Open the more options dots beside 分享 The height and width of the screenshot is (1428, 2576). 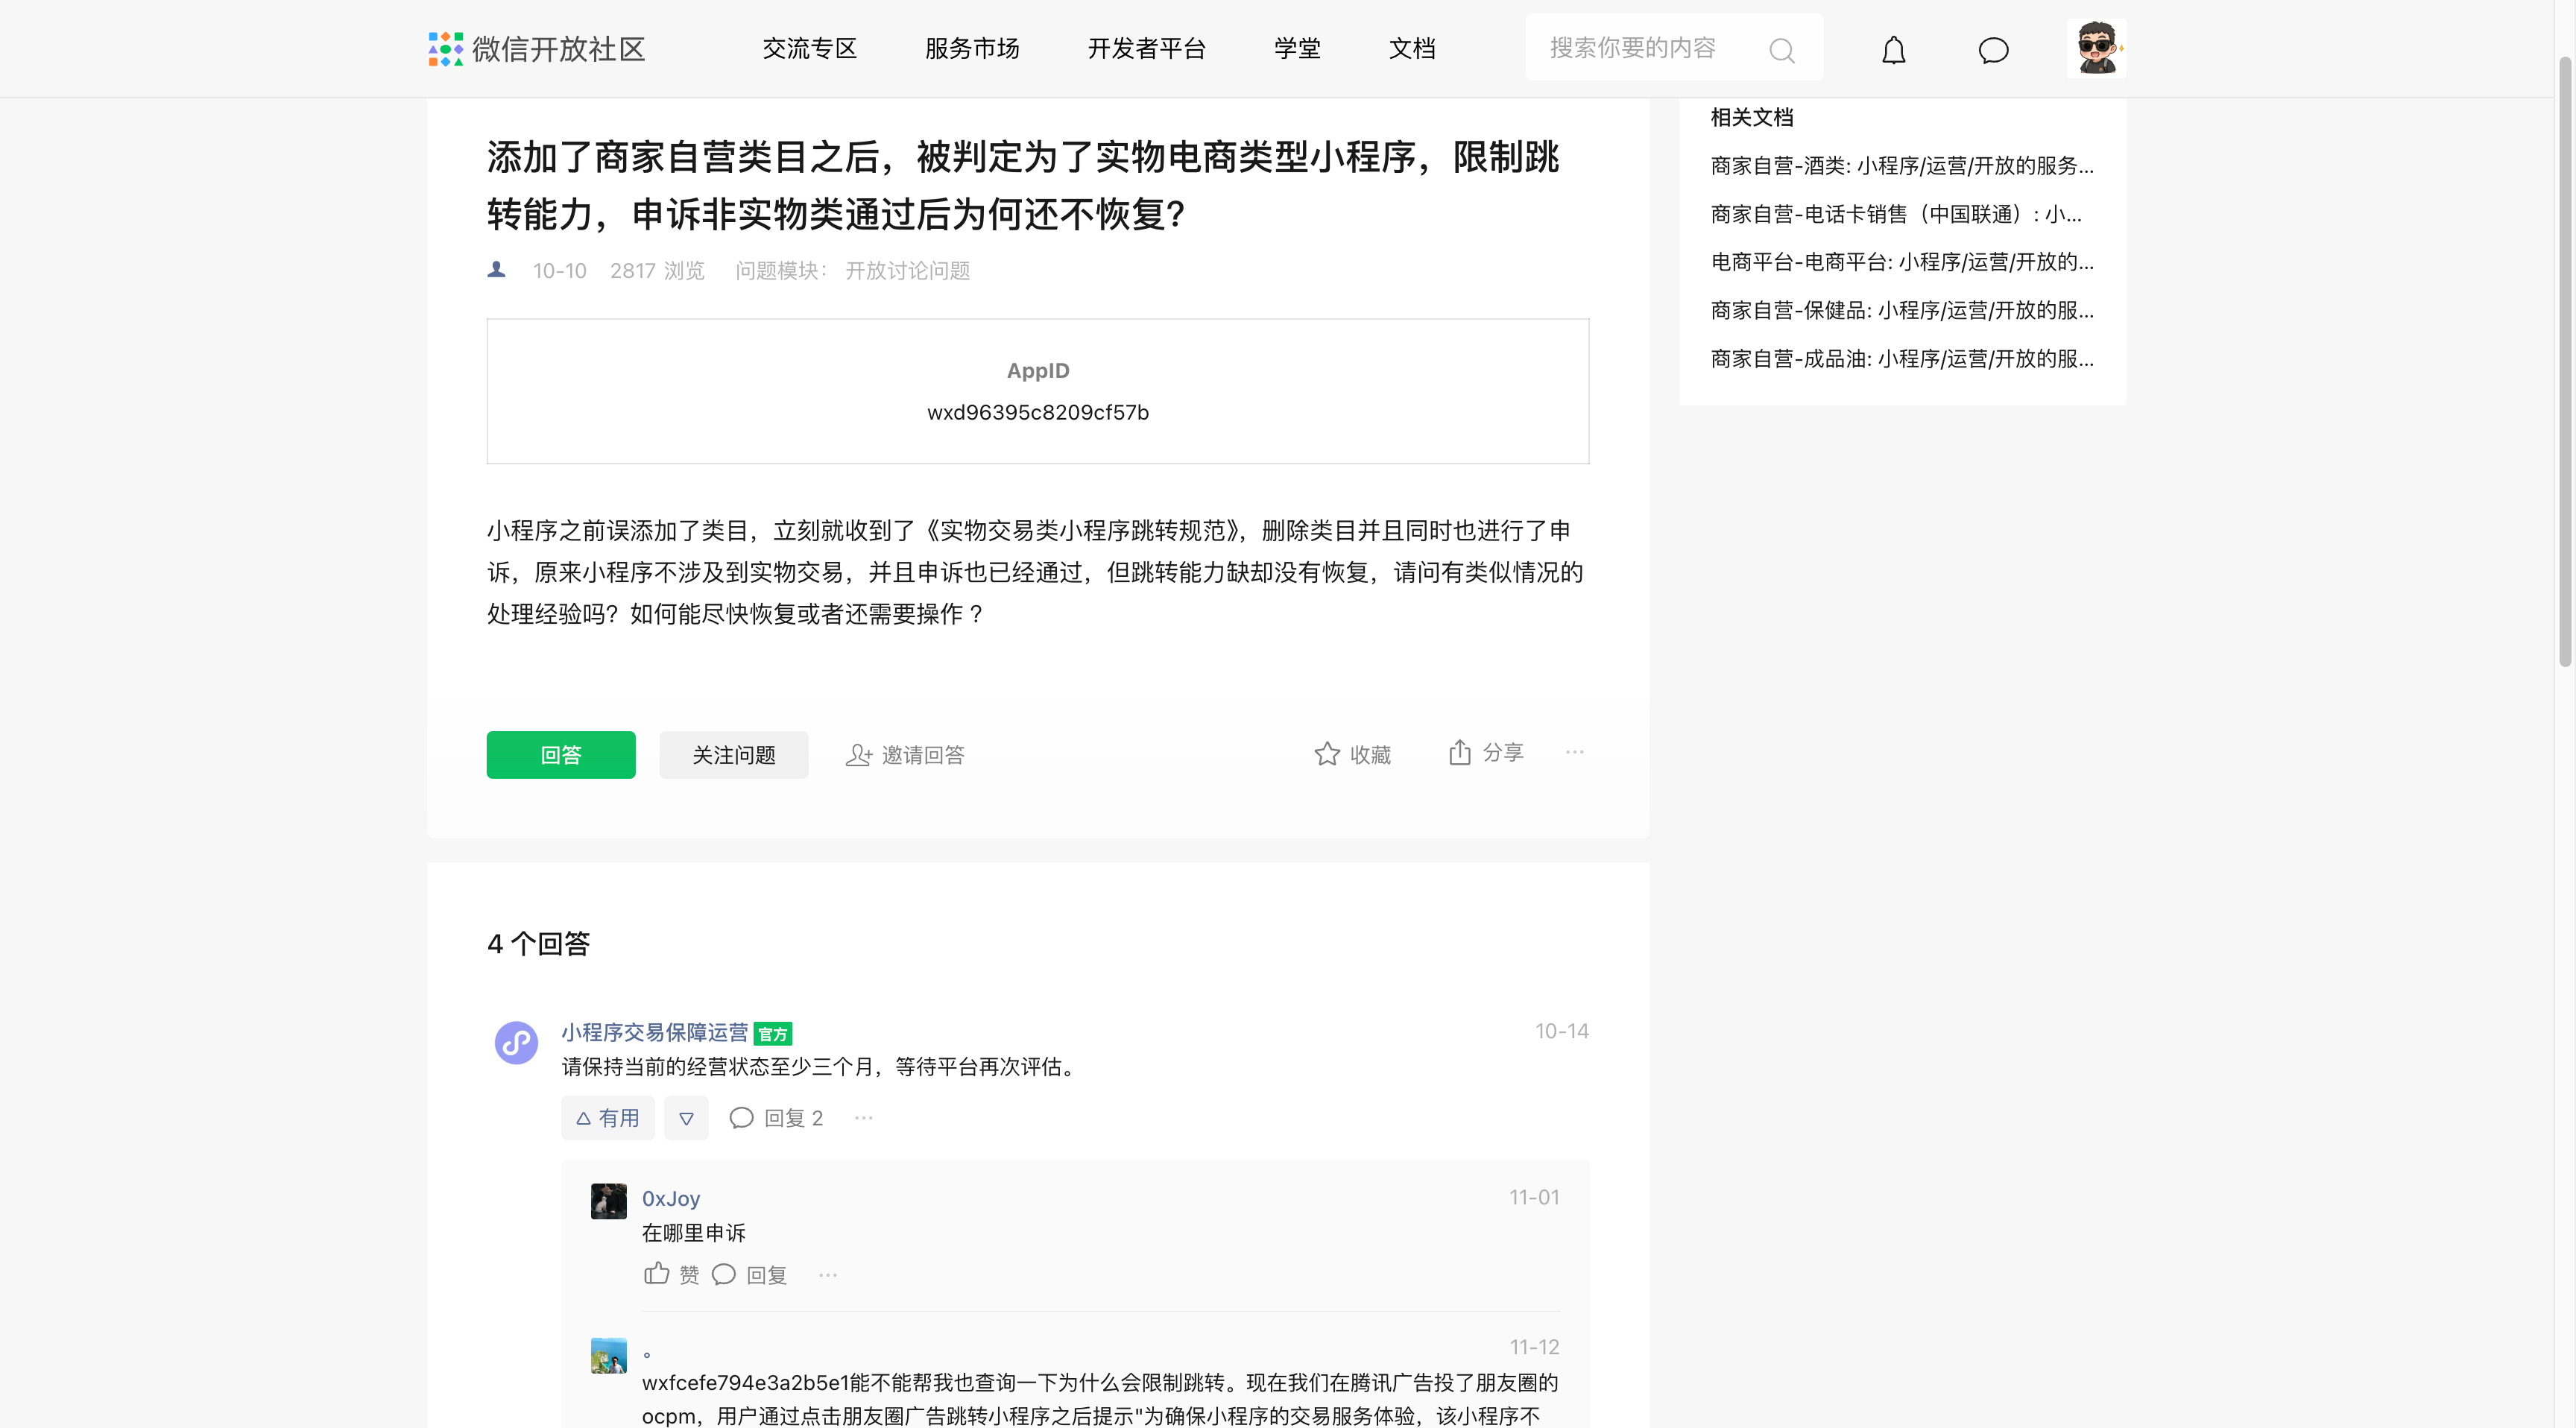pos(1574,752)
